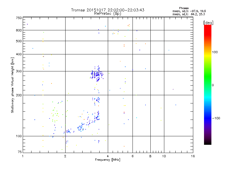Click the 'Frequency [MHz]' axis label
227x170 pixels.
tap(108, 160)
